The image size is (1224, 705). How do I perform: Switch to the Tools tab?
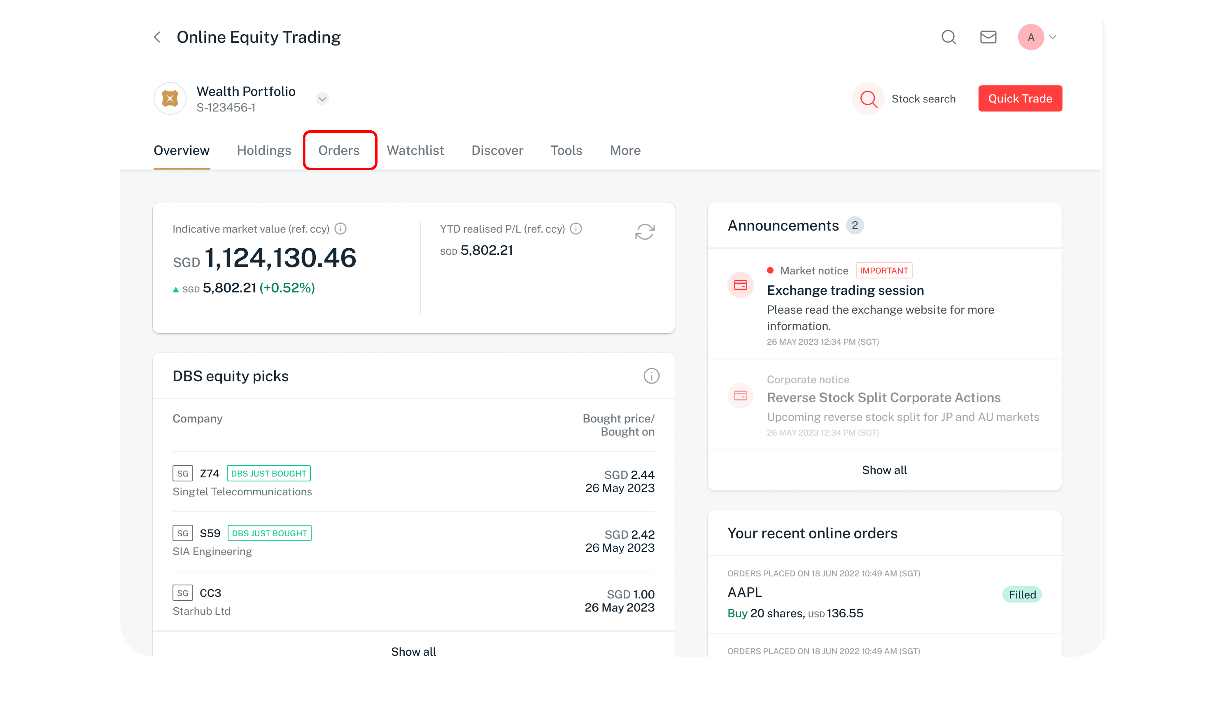(x=566, y=151)
